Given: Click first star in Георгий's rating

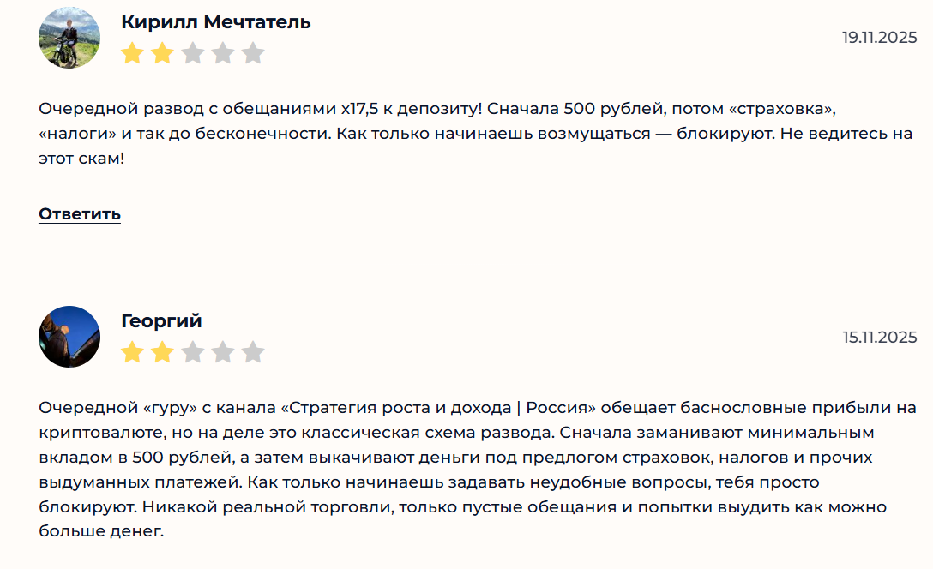Looking at the screenshot, I should click(x=132, y=352).
